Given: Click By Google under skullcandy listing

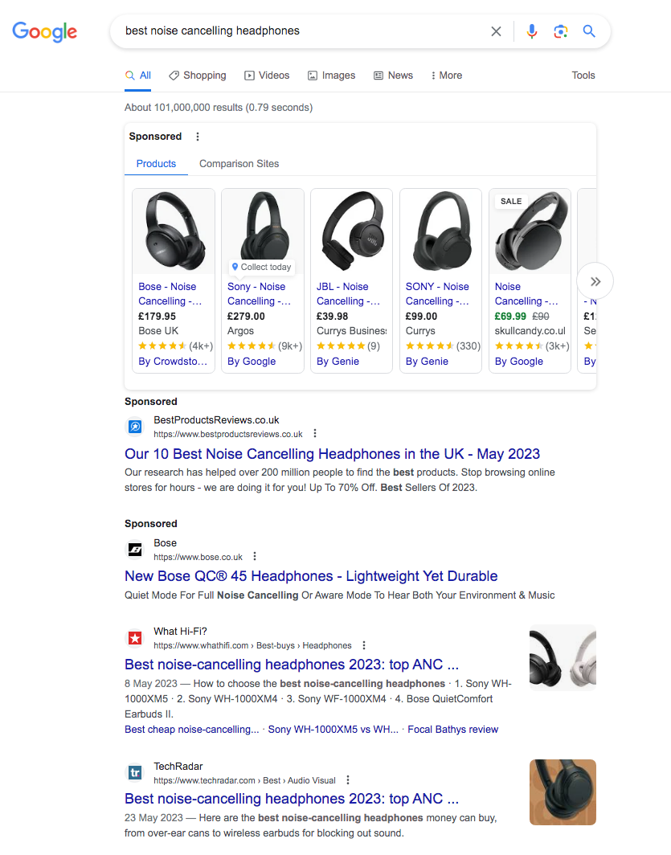Looking at the screenshot, I should click(519, 361).
